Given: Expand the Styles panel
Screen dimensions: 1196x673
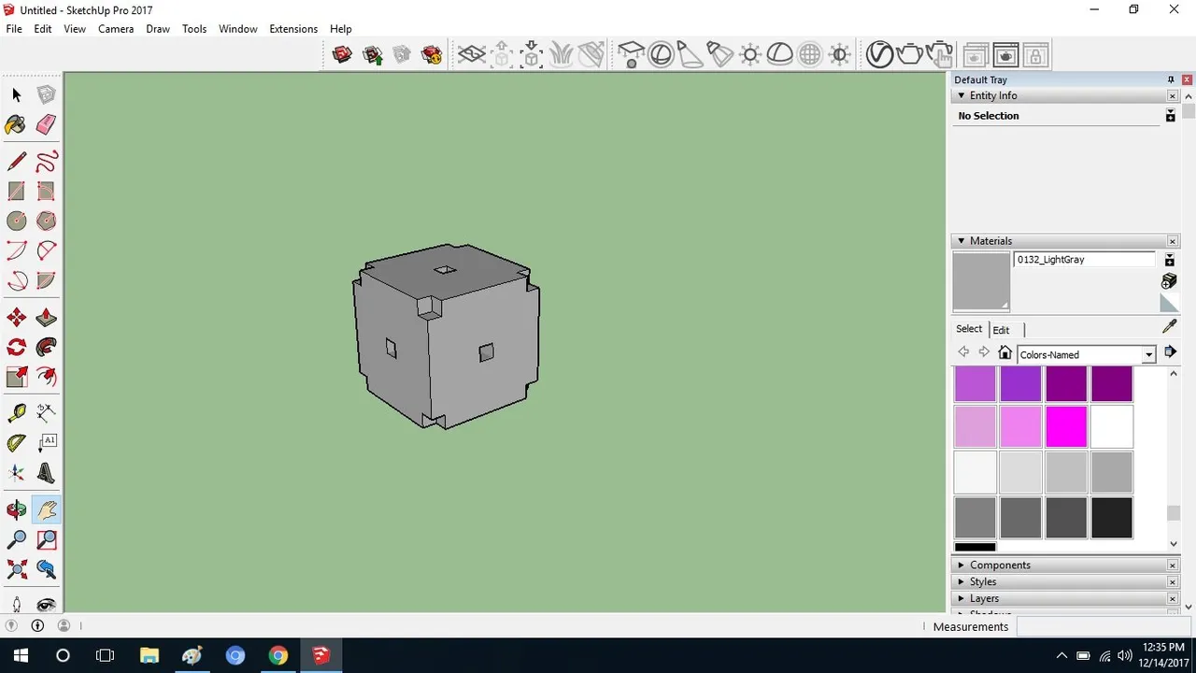Looking at the screenshot, I should click(x=961, y=582).
